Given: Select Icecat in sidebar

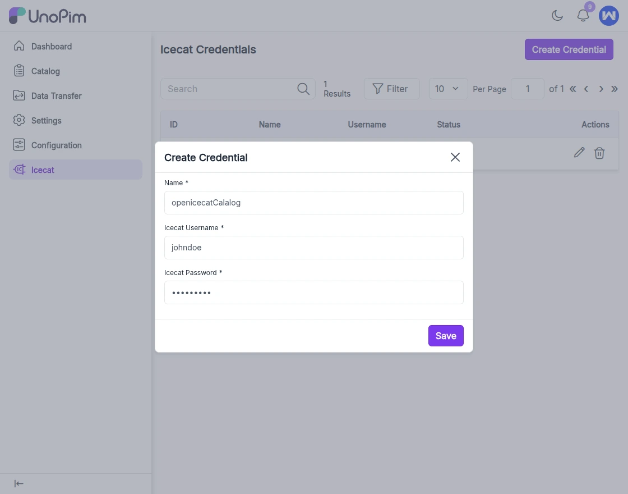Looking at the screenshot, I should click(75, 170).
